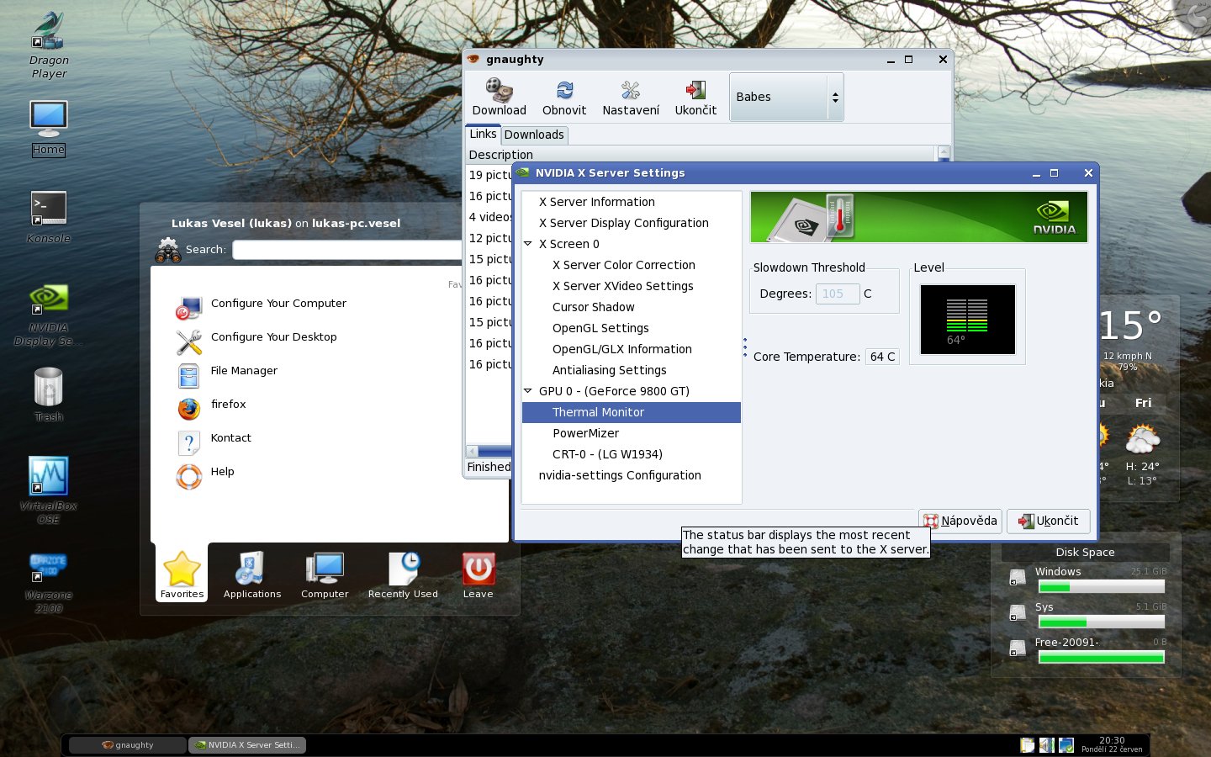Click the Windows disk usage bar
Image resolution: width=1211 pixels, height=757 pixels.
pos(1101,587)
